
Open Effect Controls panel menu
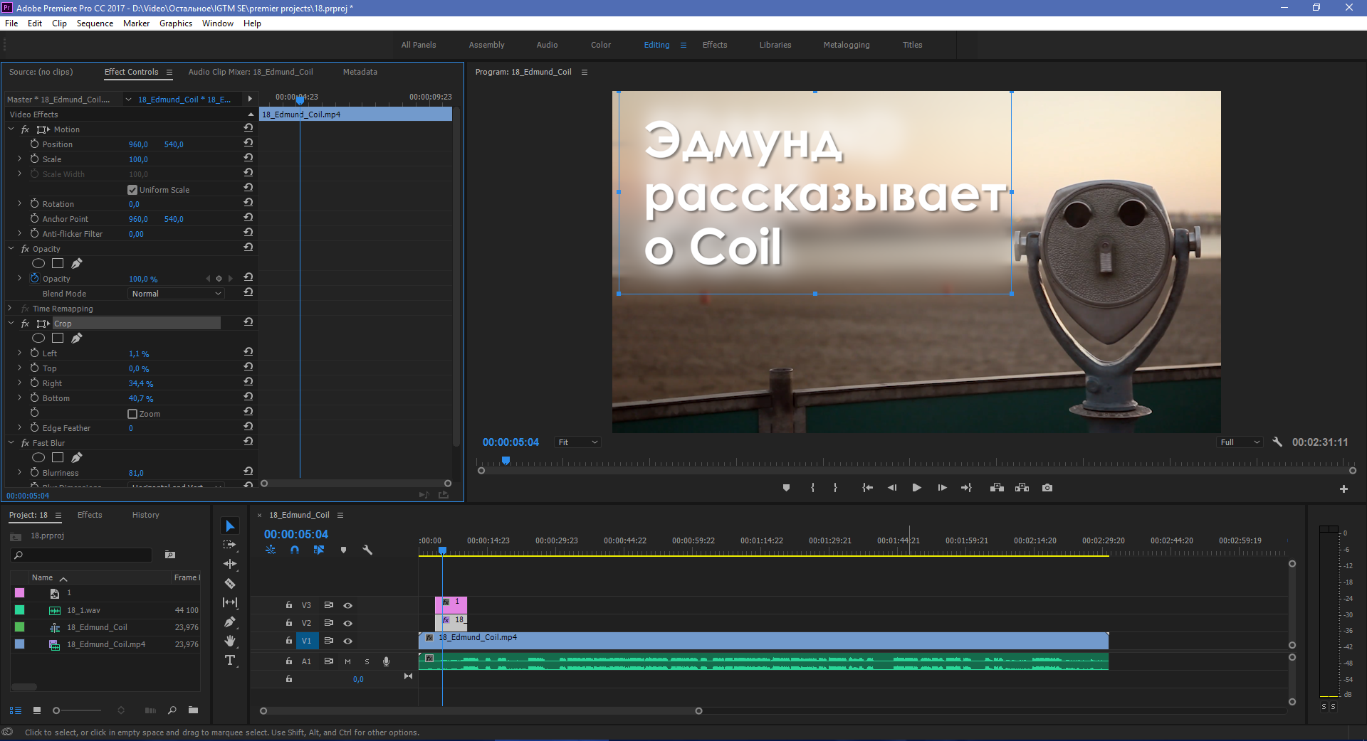click(x=169, y=72)
